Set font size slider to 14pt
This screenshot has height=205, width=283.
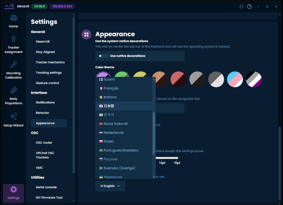coord(162,158)
